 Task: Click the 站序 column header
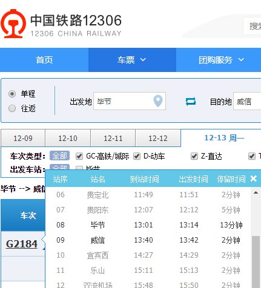pyautogui.click(x=60, y=179)
